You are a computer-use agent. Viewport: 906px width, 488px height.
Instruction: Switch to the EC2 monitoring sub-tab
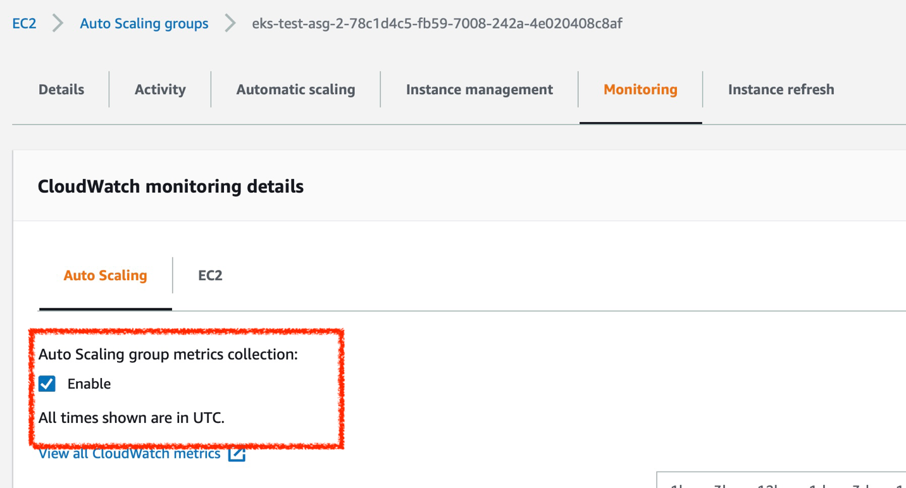point(209,275)
